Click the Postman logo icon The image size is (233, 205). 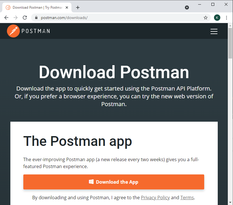13,31
